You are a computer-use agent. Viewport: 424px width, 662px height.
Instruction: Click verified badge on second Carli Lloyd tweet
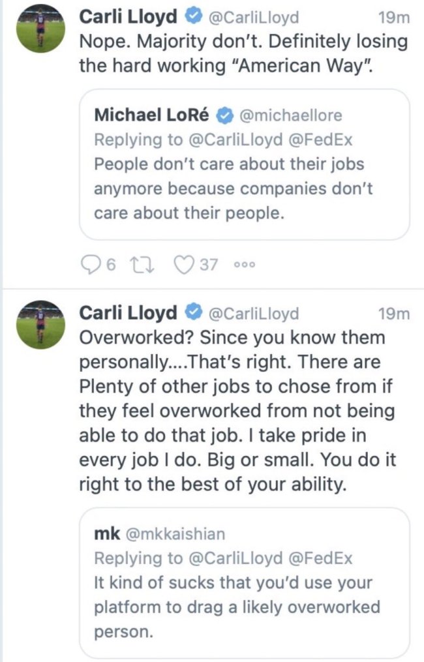point(192,313)
